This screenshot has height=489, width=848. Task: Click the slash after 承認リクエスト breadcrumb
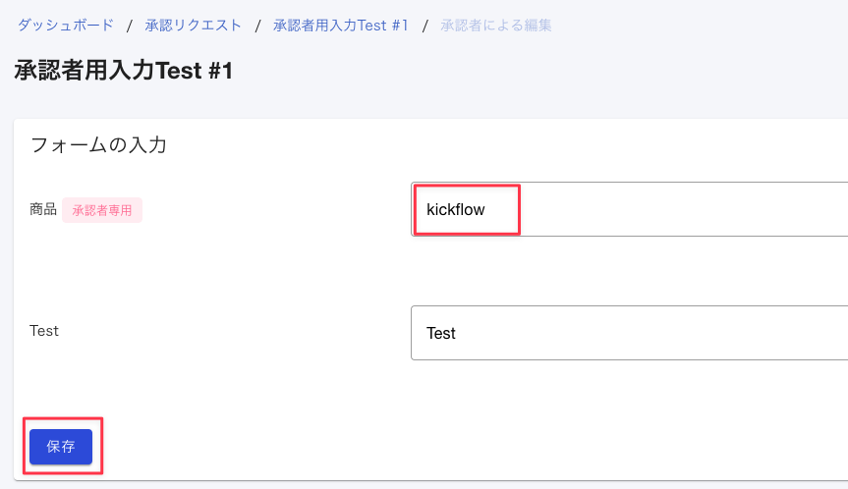click(257, 25)
